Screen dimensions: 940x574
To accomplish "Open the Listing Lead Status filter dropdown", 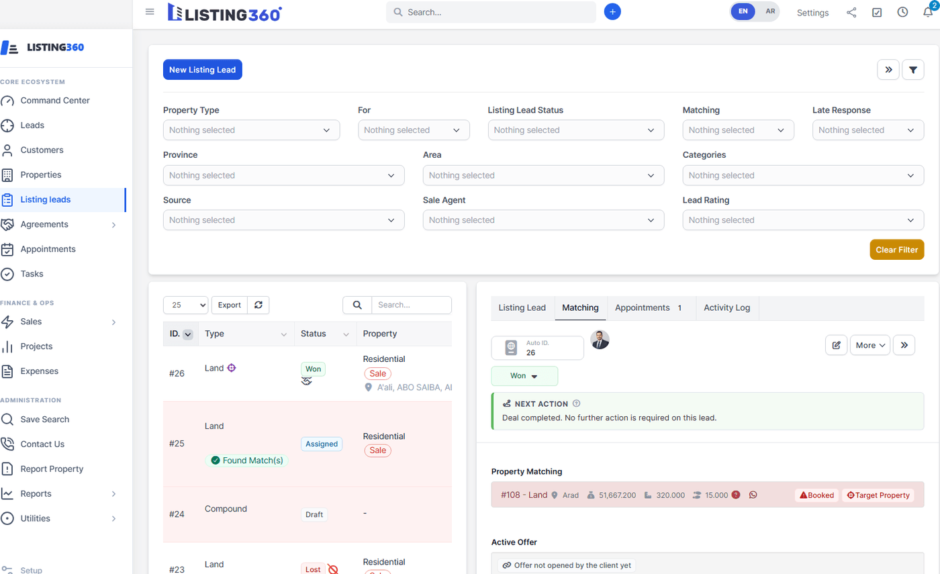I will [x=576, y=130].
